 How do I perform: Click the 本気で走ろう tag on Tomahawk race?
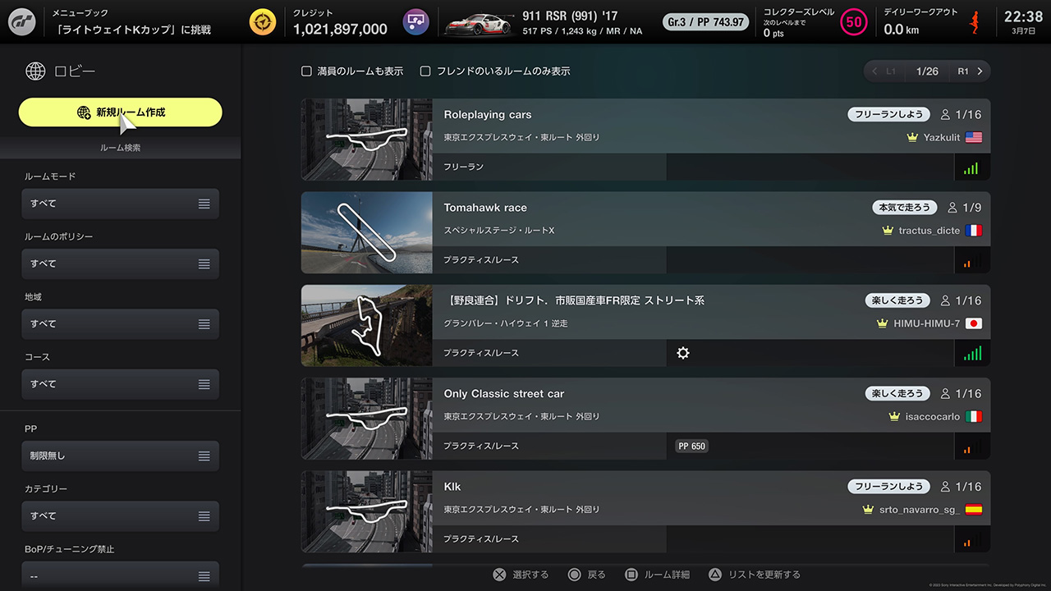tap(904, 208)
